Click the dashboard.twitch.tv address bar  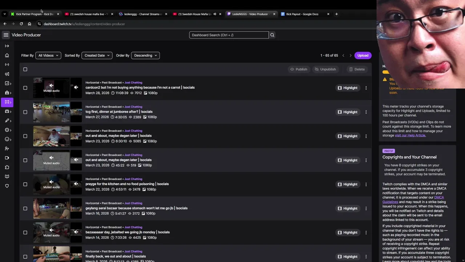pos(84,24)
